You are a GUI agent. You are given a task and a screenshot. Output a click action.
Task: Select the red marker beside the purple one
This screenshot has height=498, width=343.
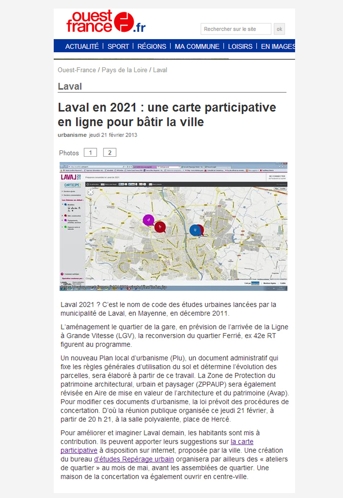coord(160,228)
